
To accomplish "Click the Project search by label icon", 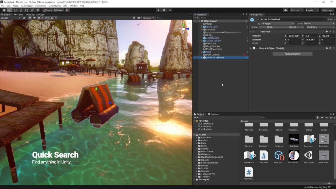I will [322, 118].
